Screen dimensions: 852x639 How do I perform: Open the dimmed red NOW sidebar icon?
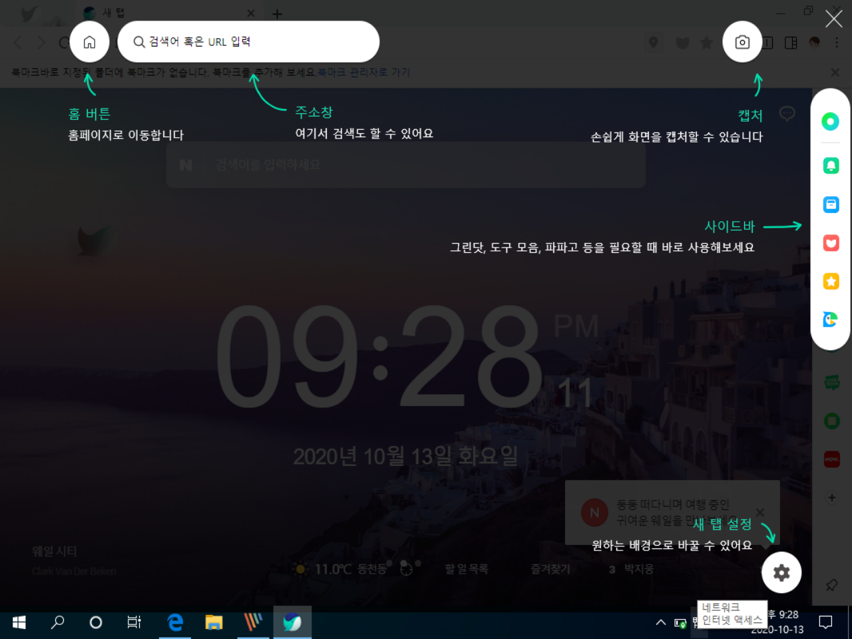point(831,459)
